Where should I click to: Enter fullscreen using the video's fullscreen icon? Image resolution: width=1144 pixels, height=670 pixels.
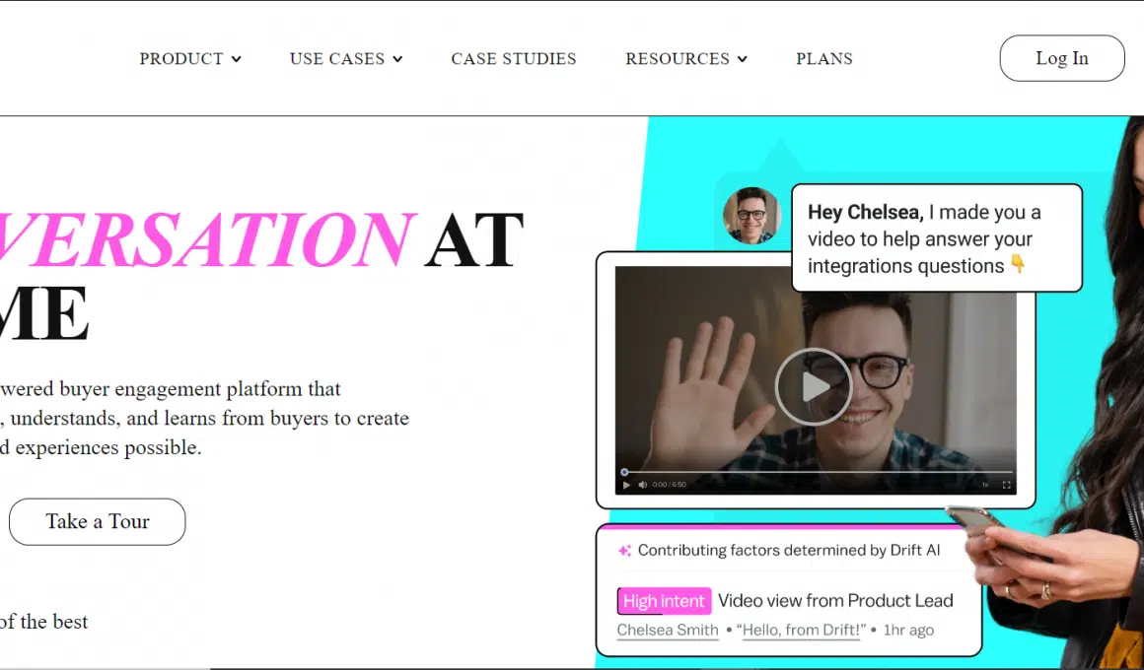(x=1007, y=485)
